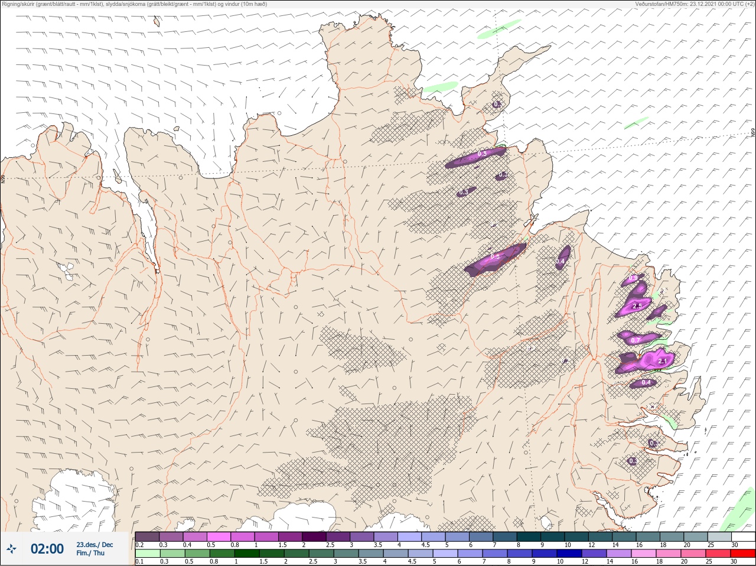Click the dark purple swatch at 2 in the upper legend row
Image resolution: width=756 pixels, height=566 pixels.
315,536
